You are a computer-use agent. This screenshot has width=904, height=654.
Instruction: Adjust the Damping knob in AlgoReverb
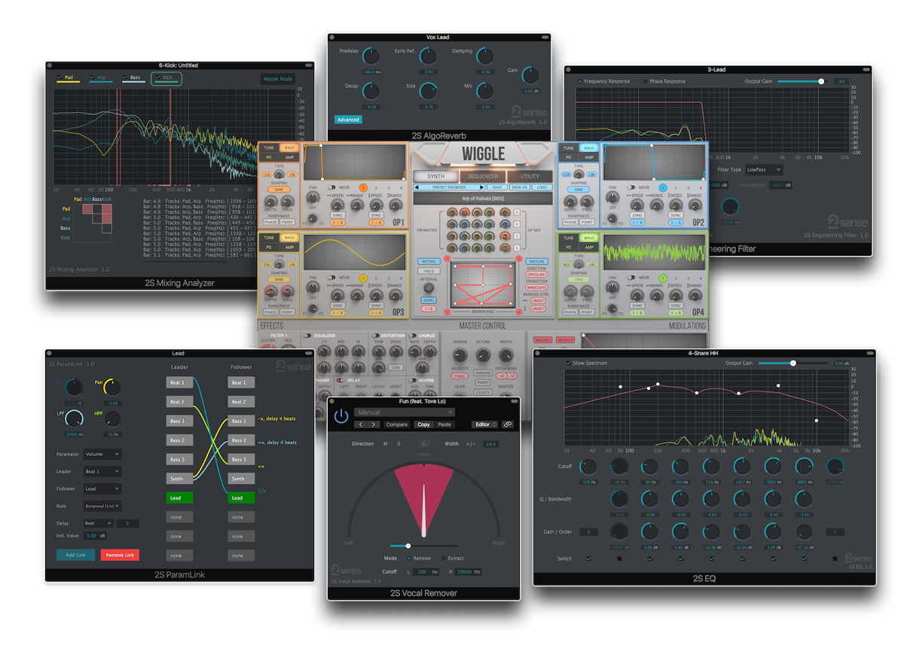484,56
